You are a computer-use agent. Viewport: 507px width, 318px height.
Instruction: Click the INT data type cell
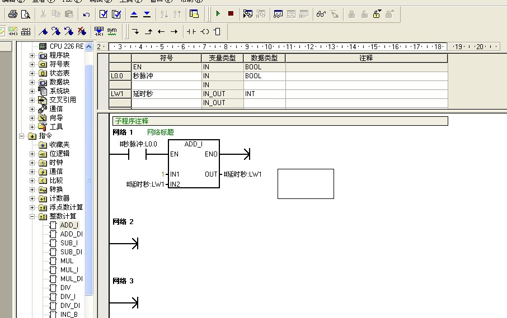(x=264, y=94)
